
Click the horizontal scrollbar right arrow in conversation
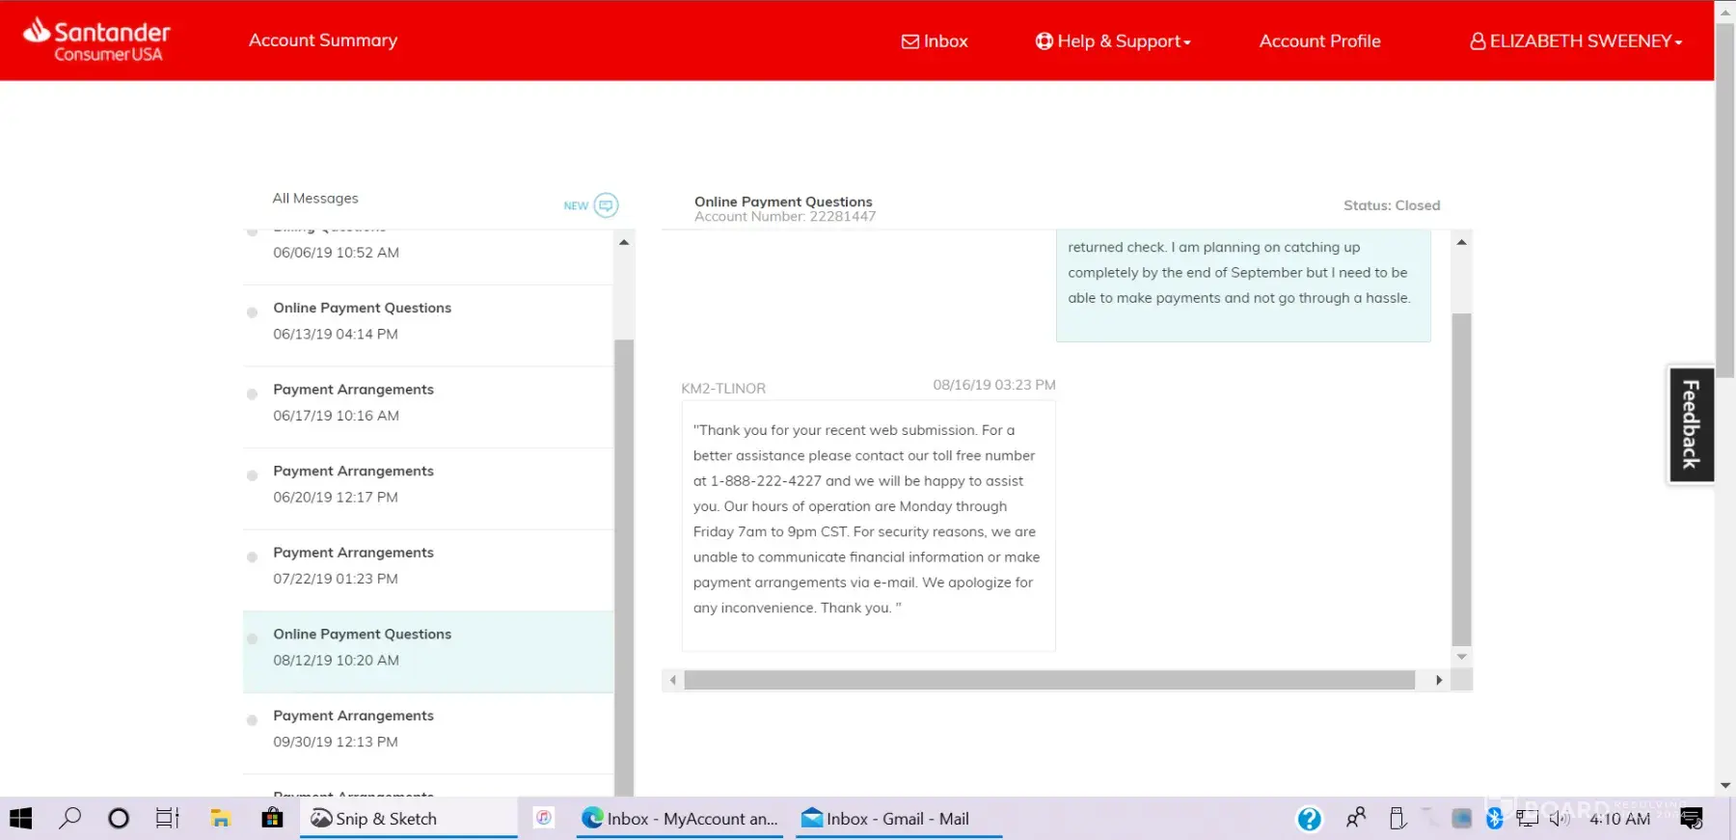click(1439, 680)
